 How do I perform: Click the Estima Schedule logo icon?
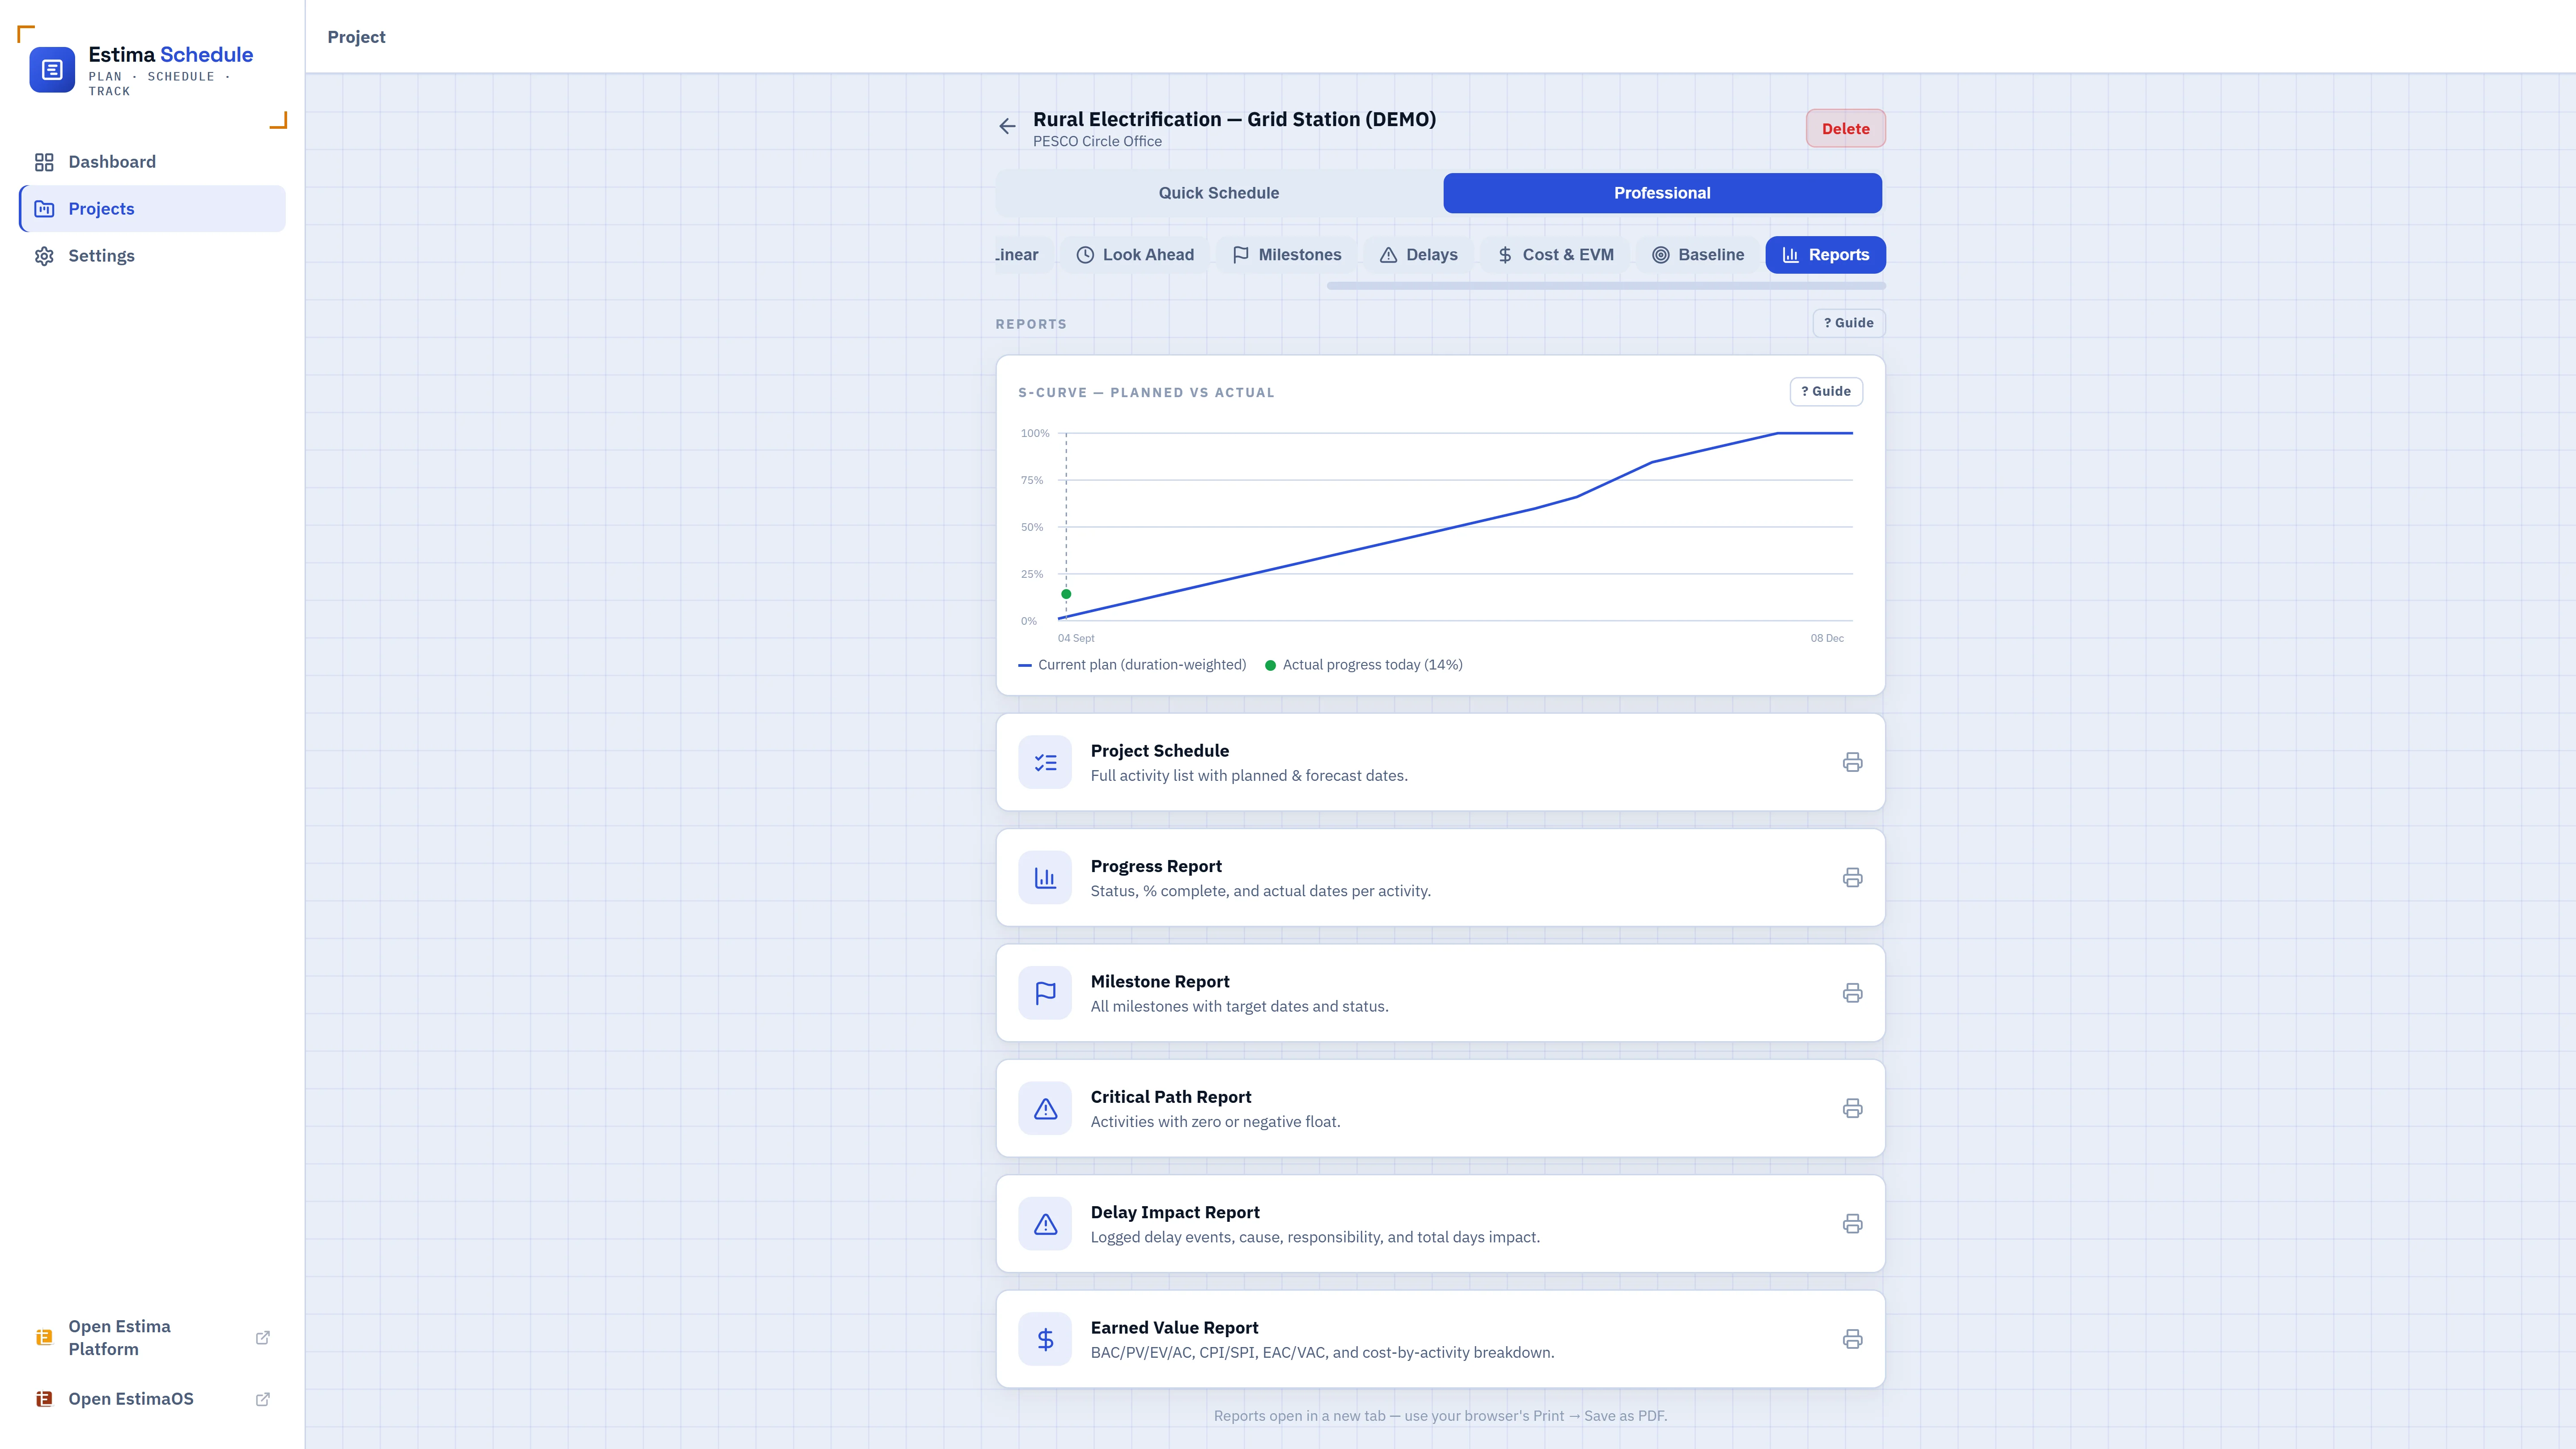(x=52, y=70)
